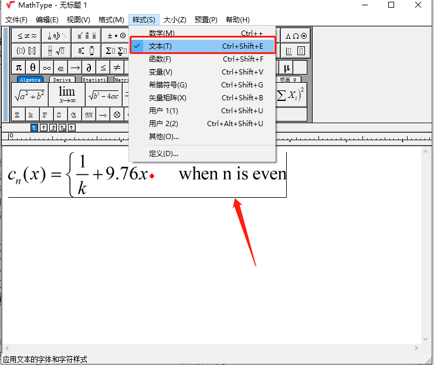Open the matrix templates palette
The width and height of the screenshot is (434, 365).
pos(296,50)
